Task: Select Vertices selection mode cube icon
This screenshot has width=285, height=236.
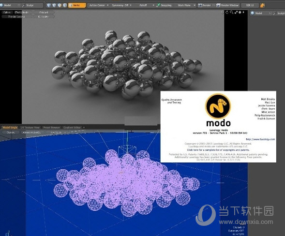Action: [48, 5]
